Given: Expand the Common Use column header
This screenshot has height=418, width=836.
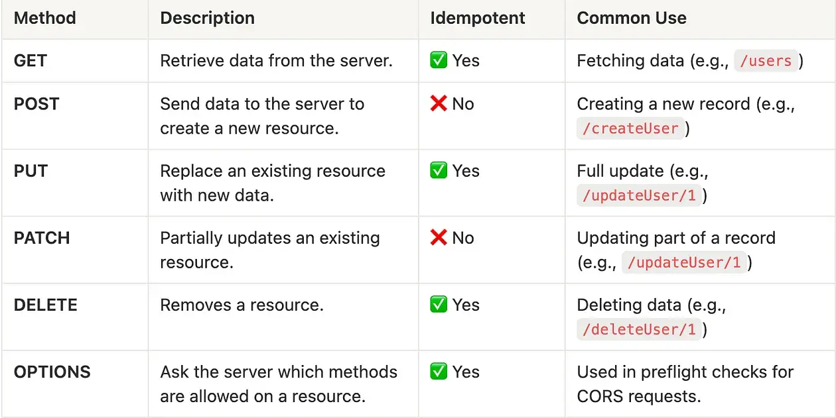Looking at the screenshot, I should click(632, 18).
